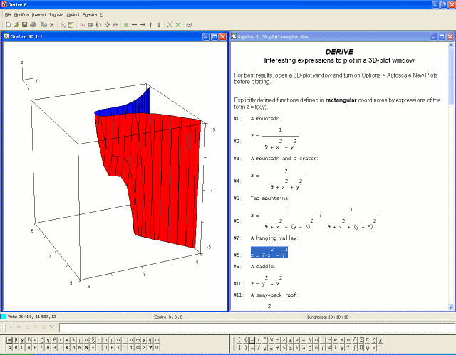
Task: Insert the uppercase Pi product symbol
Action: [361, 347]
